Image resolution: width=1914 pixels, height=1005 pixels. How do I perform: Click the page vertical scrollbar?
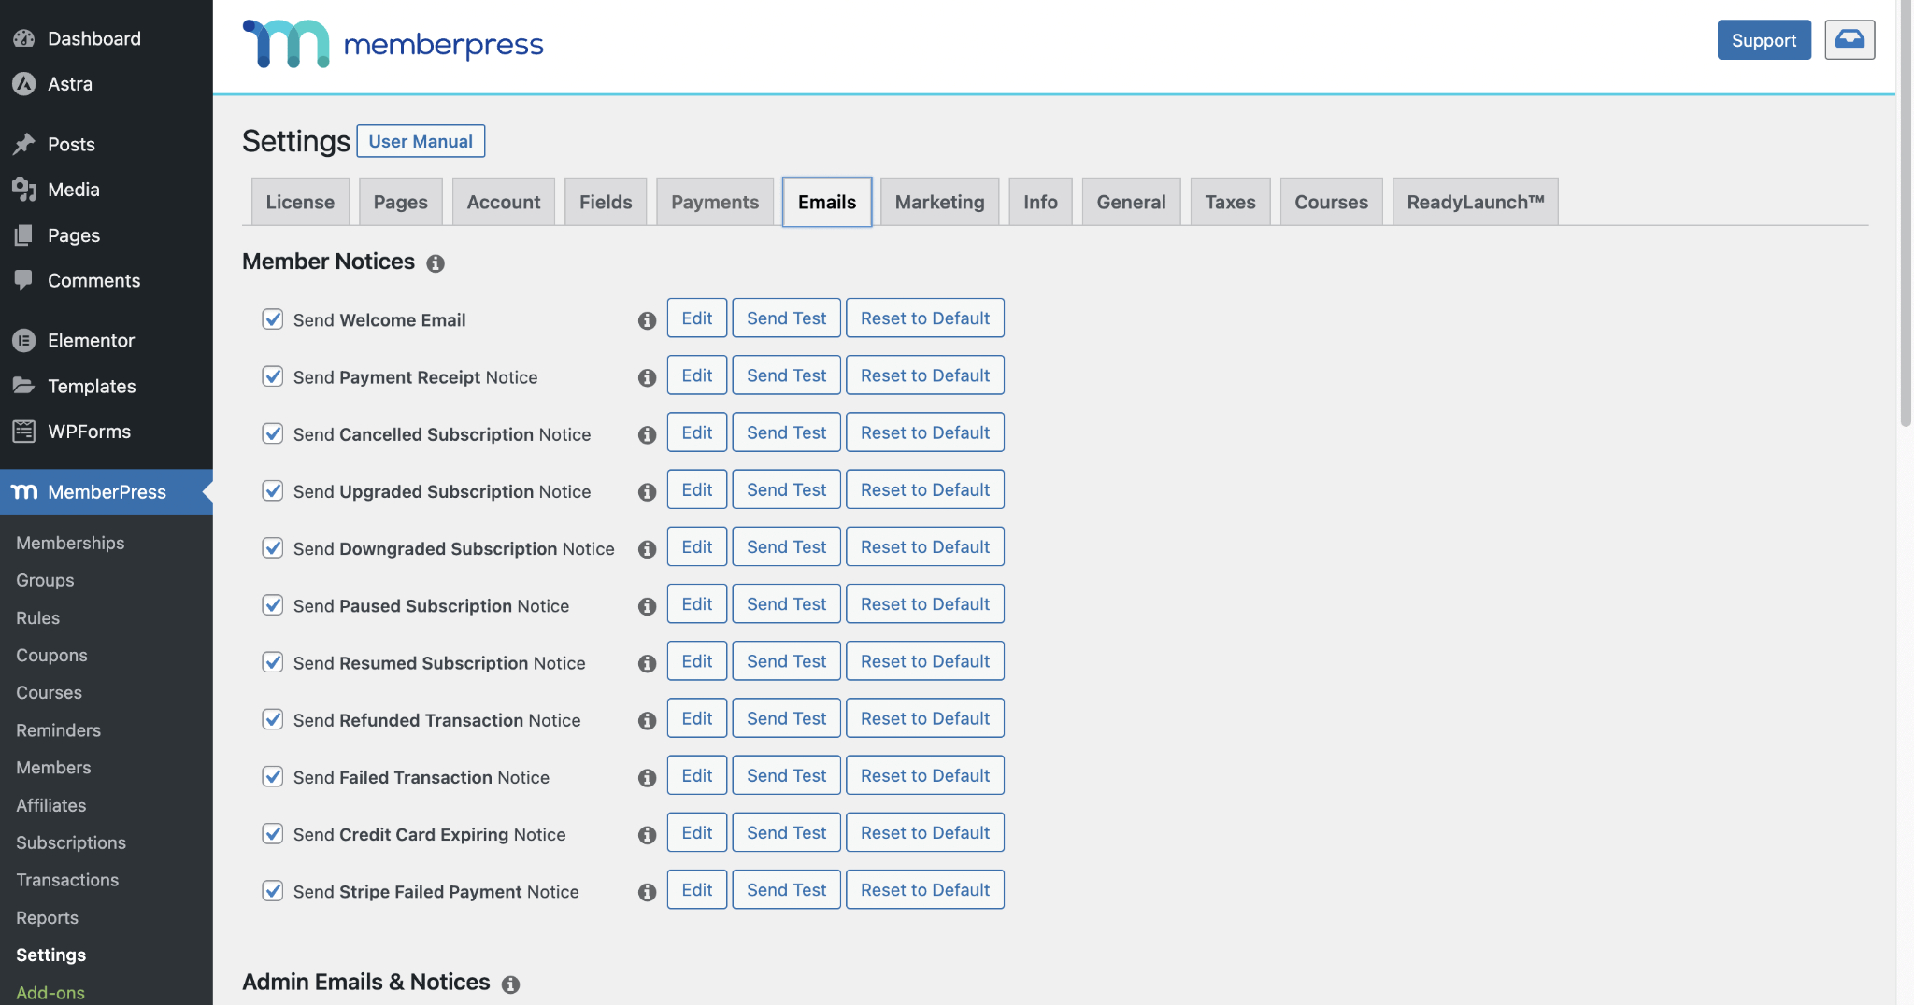click(1906, 213)
